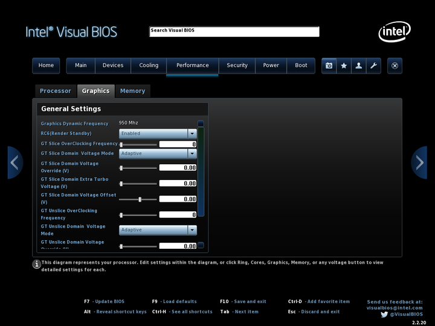Open the Security menu button

(237, 65)
